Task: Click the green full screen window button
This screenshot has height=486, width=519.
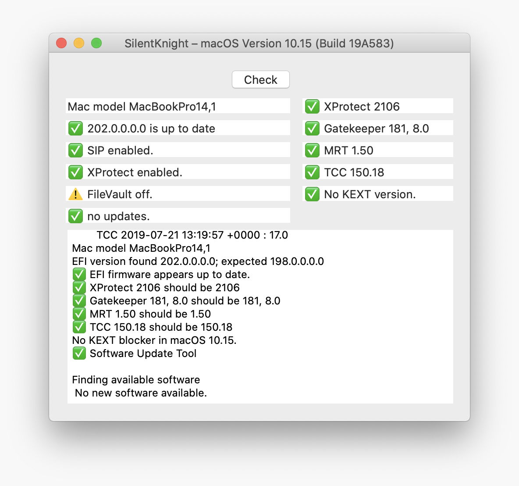Action: (96, 43)
